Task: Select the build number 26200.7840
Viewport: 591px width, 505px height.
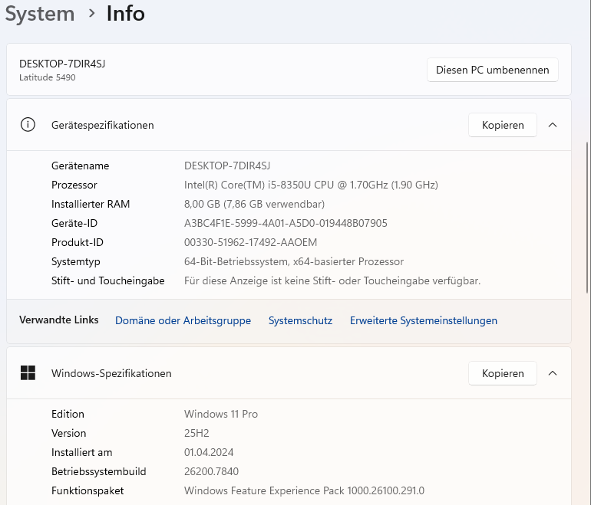Action: coord(211,471)
